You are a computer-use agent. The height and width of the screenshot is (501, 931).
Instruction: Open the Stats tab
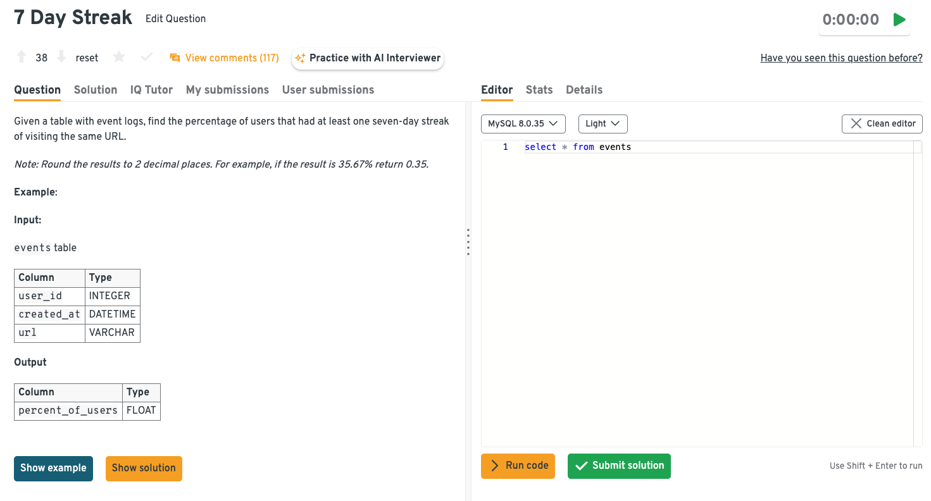click(539, 90)
